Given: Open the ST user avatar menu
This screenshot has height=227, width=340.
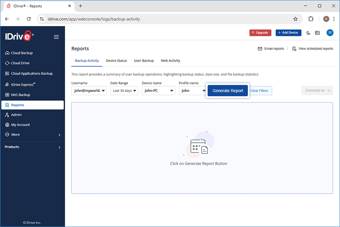Looking at the screenshot, I should pyautogui.click(x=330, y=33).
